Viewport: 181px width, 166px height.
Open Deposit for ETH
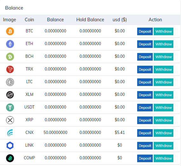(145, 44)
